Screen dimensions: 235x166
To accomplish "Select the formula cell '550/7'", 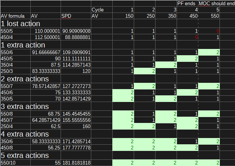I will (15, 86).
